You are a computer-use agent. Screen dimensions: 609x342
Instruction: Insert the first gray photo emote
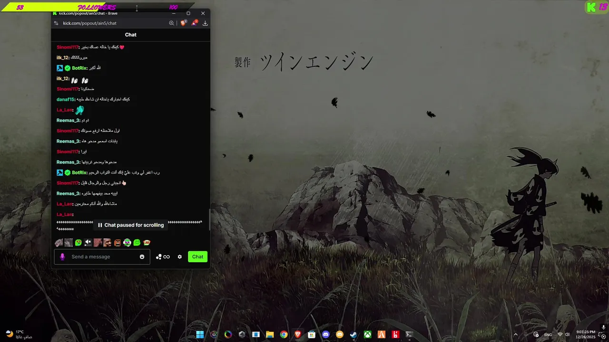click(x=59, y=243)
